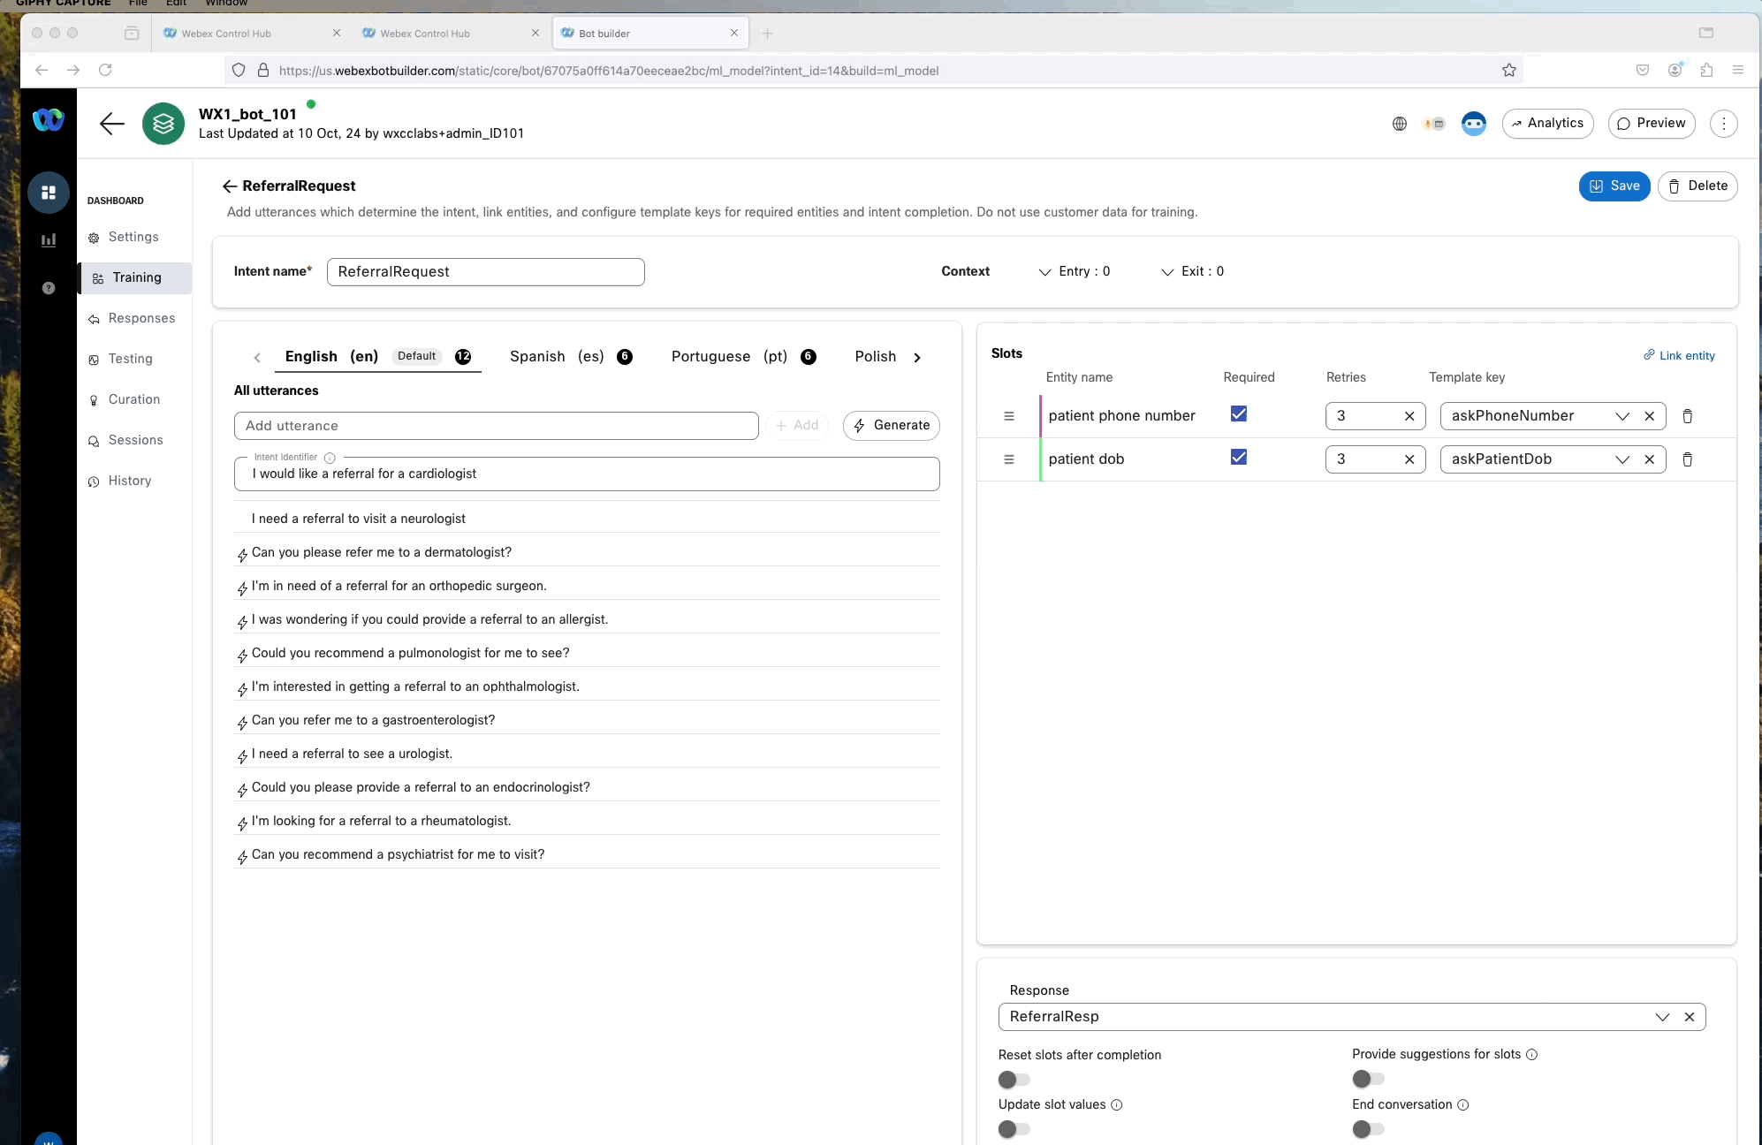The image size is (1762, 1145).
Task: Uncheck Required for patient phone number
Action: click(1239, 414)
